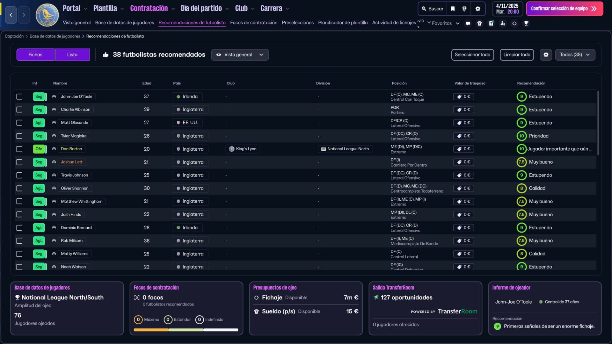Open the Contratación menu
This screenshot has width=612, height=344.
coord(149,8)
